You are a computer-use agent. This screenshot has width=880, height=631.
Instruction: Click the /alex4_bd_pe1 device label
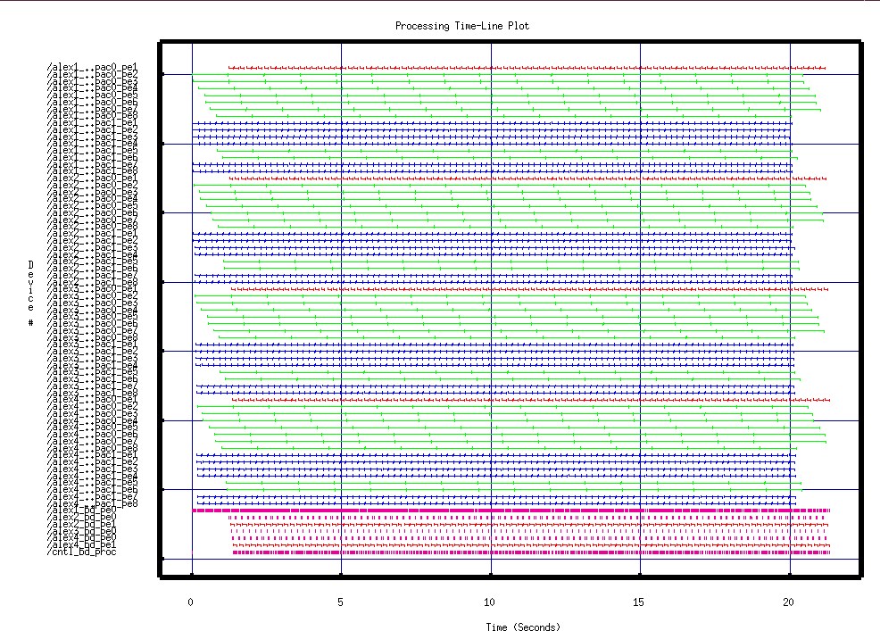coord(83,545)
